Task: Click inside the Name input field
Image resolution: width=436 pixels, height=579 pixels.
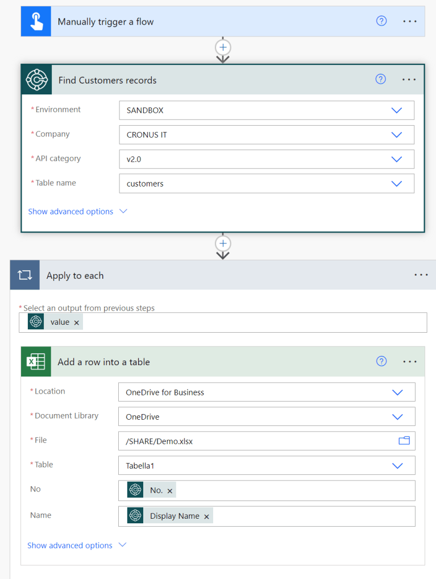Action: [267, 516]
